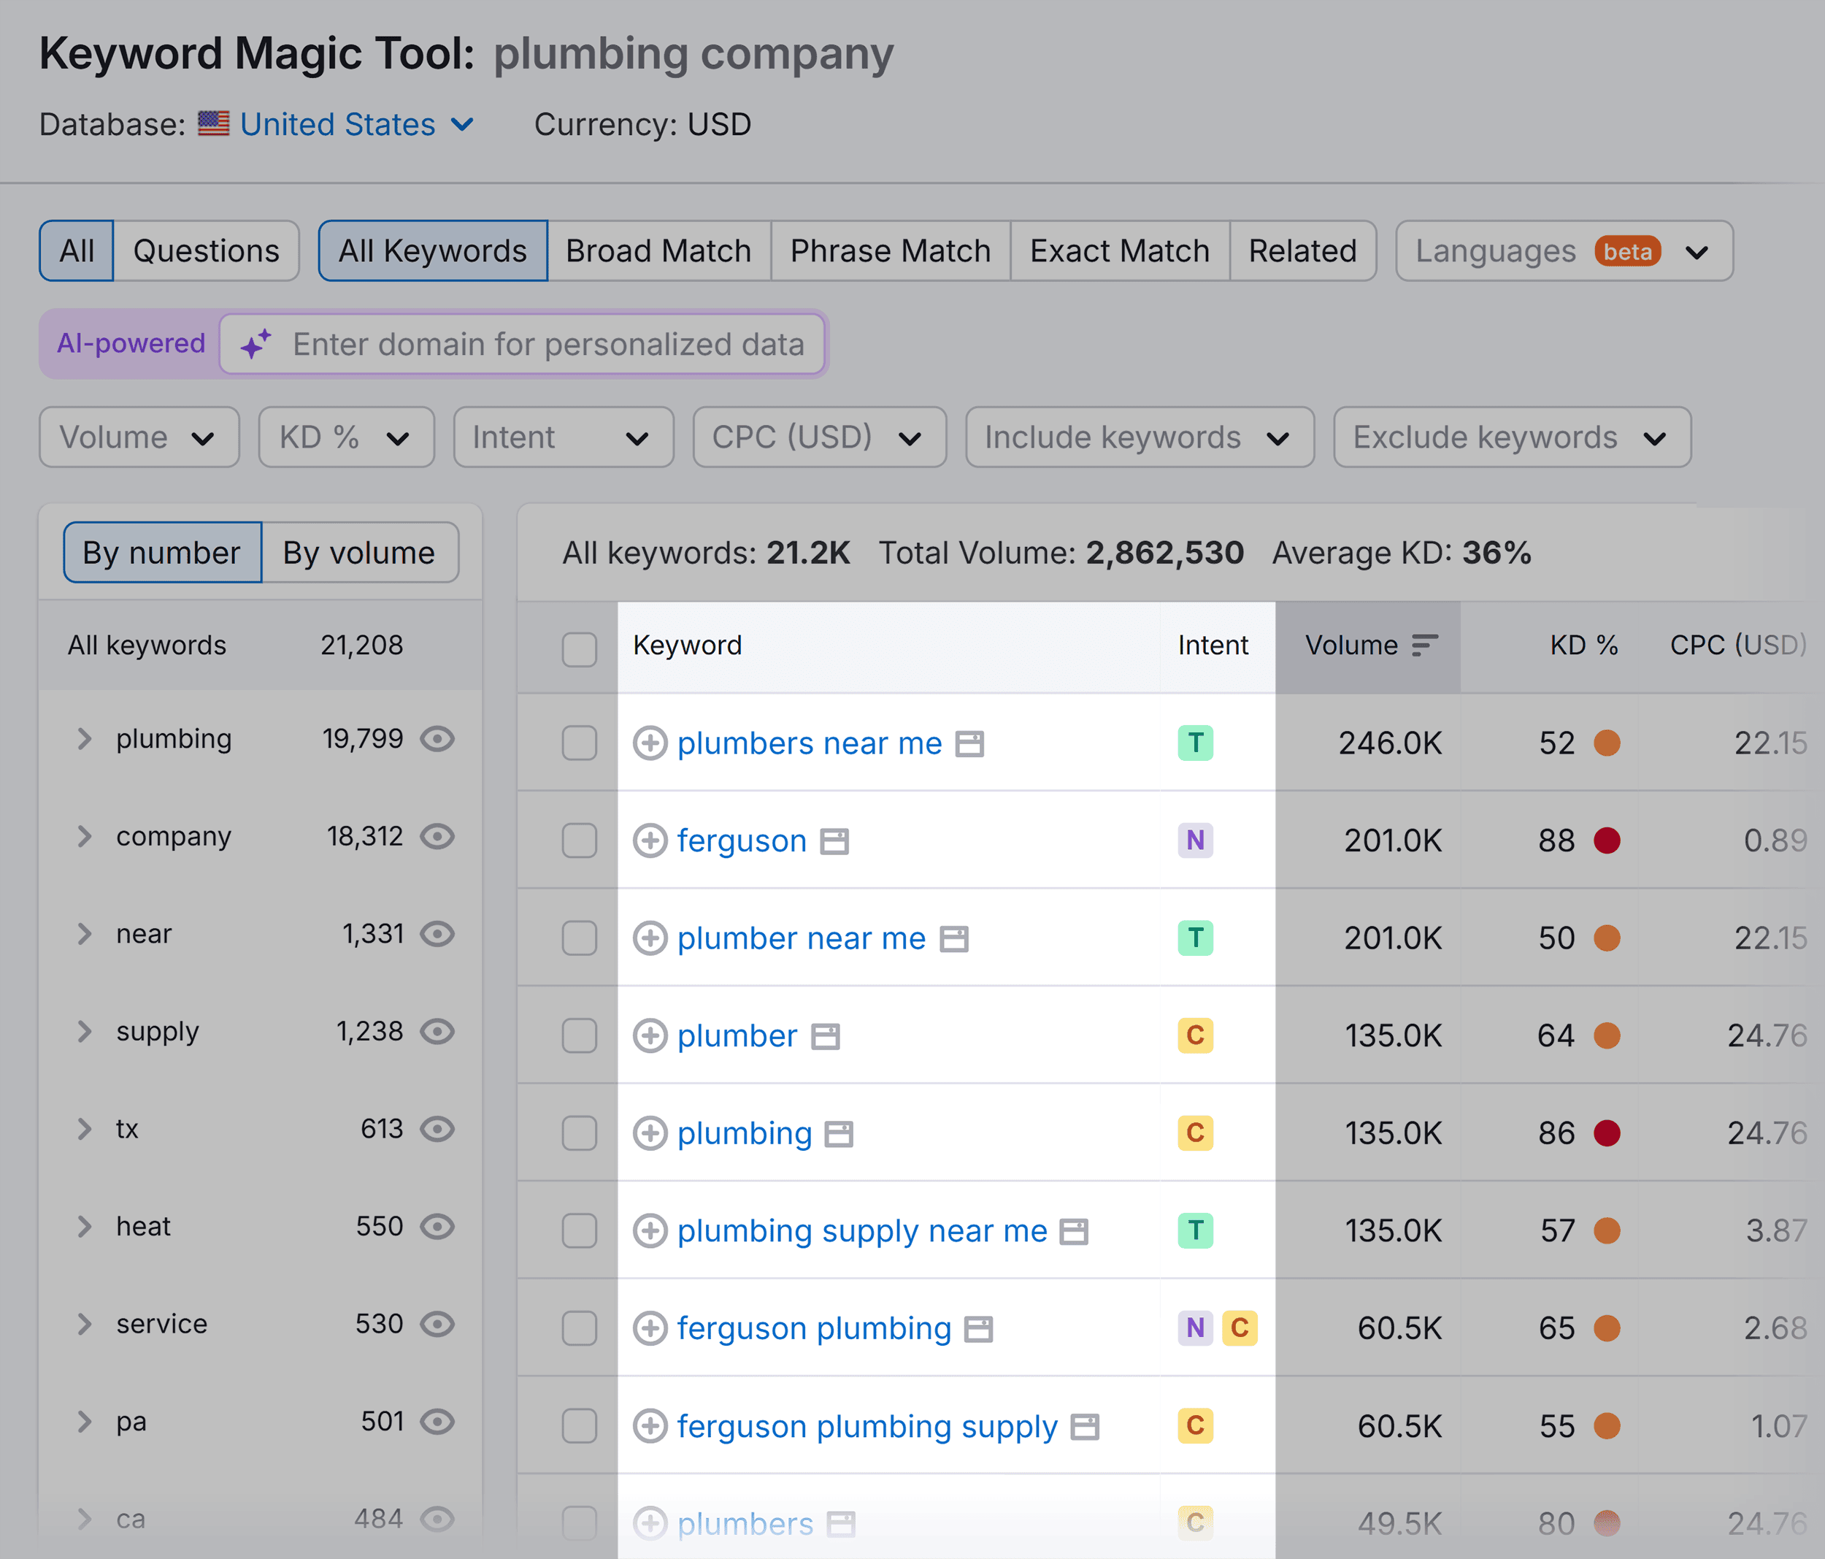Screen dimensions: 1825x1559
Task: Select the checkbox for "ferguson plumbing"
Action: pos(580,1328)
